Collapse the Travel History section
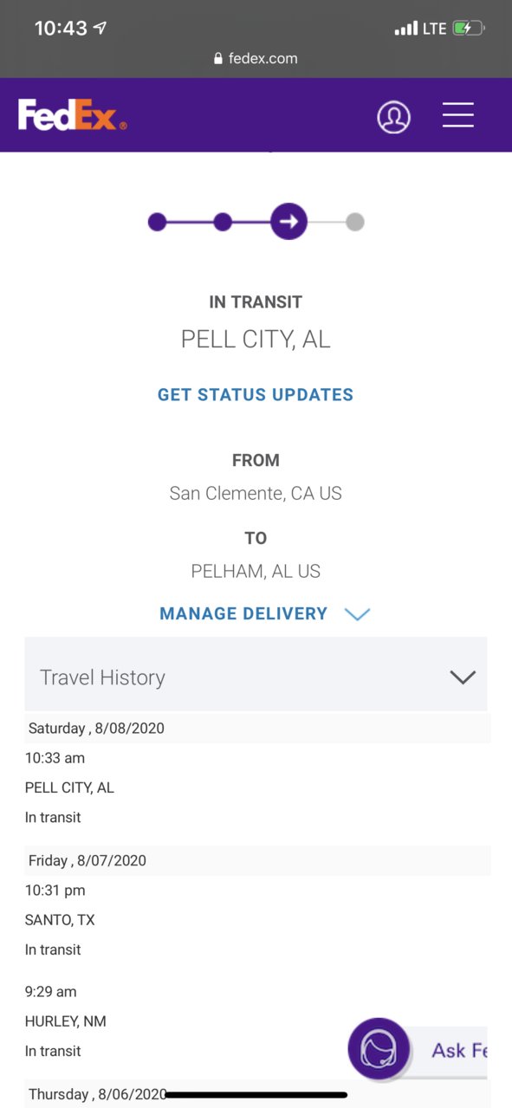This screenshot has width=512, height=1108. [463, 677]
